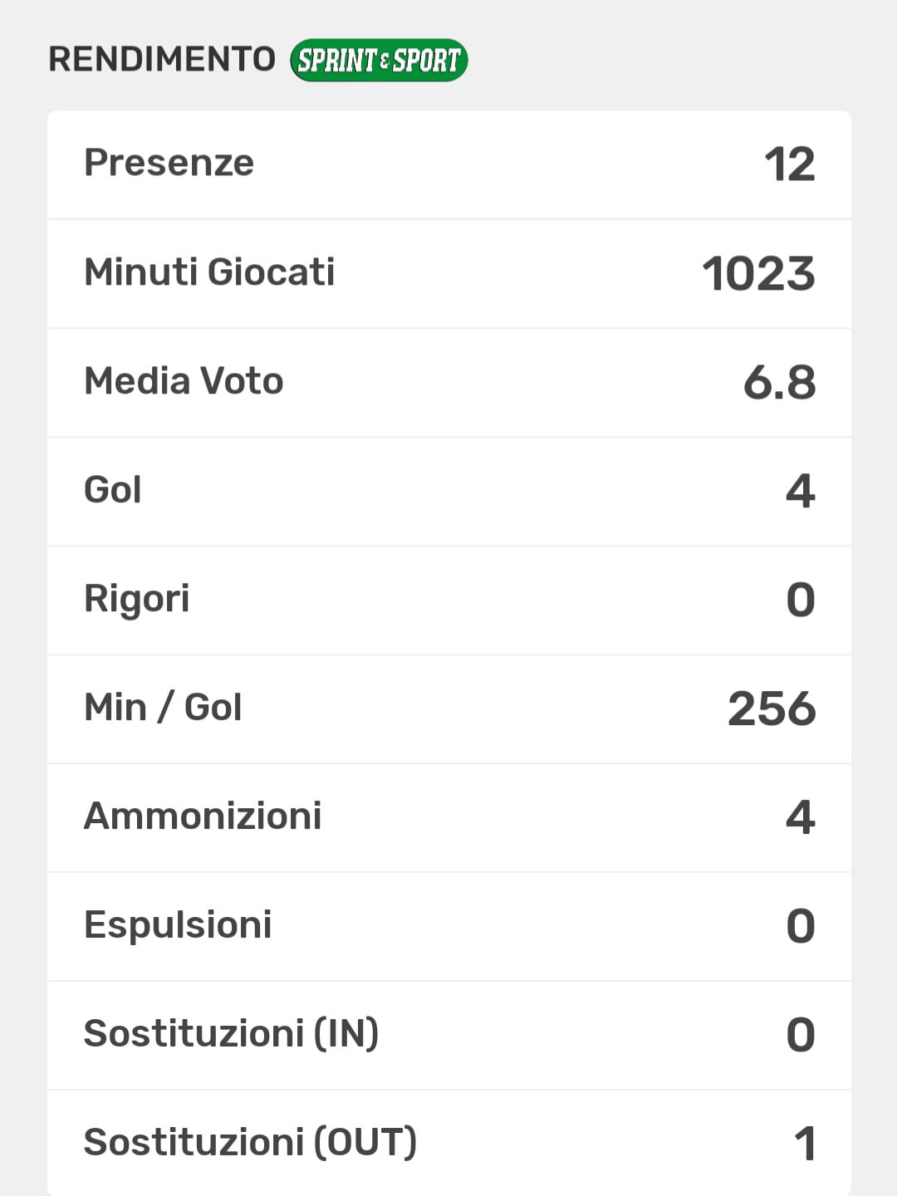Viewport: 897px width, 1196px height.
Task: Click the Espulsioni value 0
Action: point(801,926)
